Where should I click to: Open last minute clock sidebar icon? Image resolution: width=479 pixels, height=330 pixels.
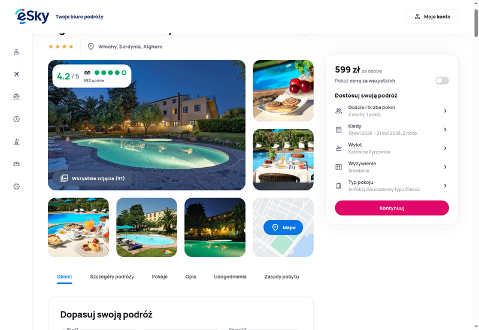[17, 119]
